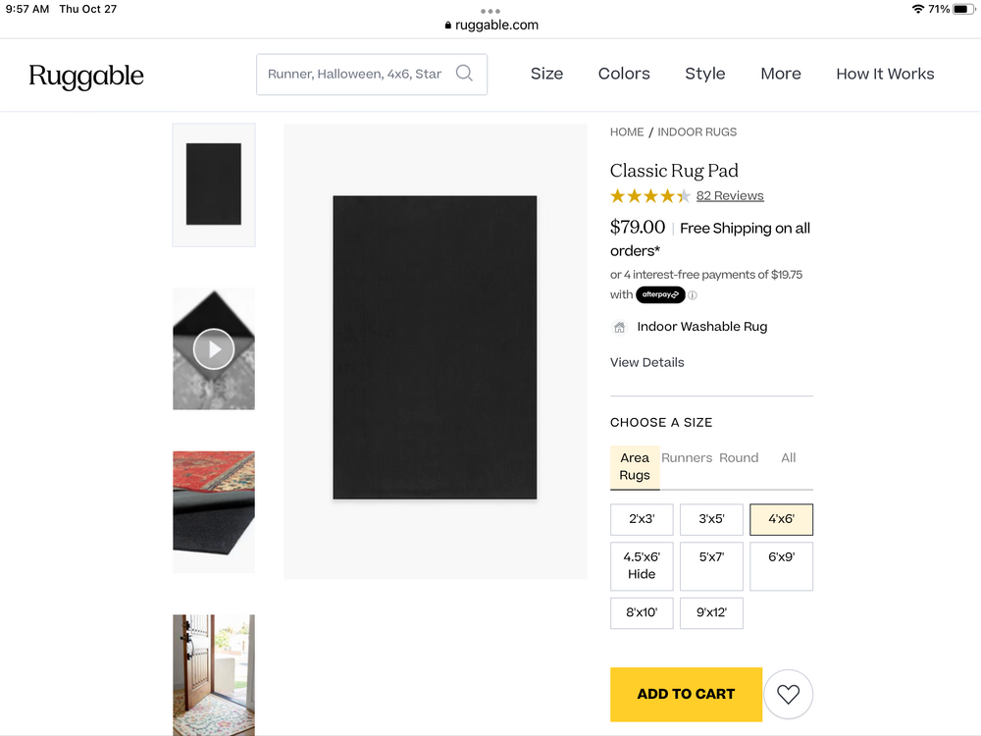Play the product video thumbnail
The height and width of the screenshot is (736, 981).
(x=214, y=348)
